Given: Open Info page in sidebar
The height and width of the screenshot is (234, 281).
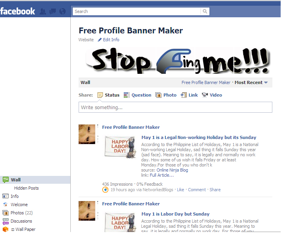Looking at the screenshot, I should tap(15, 196).
